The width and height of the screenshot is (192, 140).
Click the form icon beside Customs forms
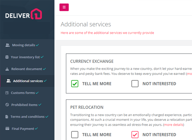(7, 93)
